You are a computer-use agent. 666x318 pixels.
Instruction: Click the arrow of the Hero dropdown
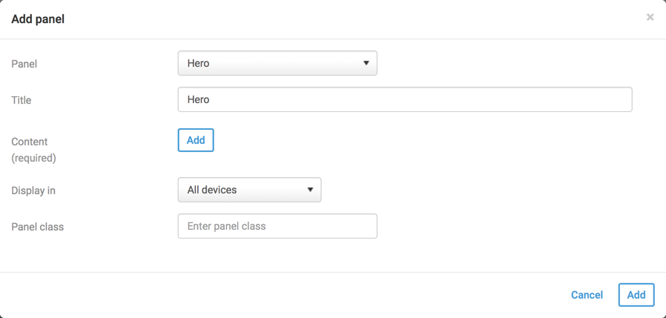[x=366, y=63]
